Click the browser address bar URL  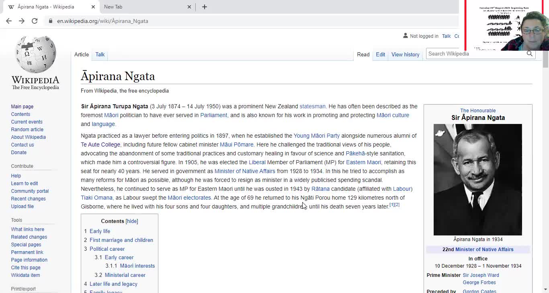[102, 21]
